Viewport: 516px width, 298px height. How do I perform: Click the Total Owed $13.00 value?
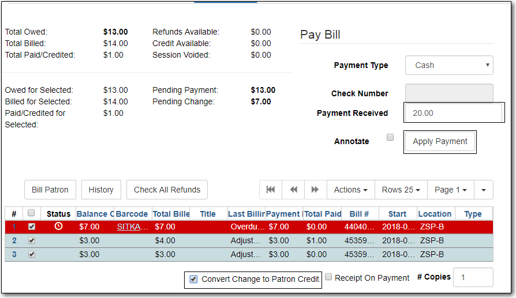coord(115,32)
